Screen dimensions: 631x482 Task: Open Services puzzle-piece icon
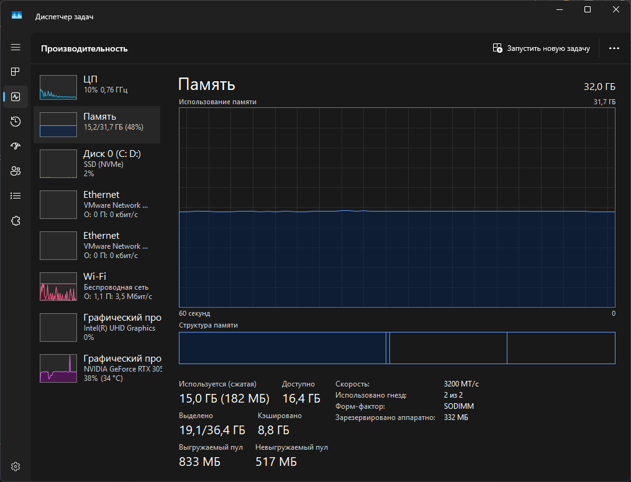tap(16, 221)
